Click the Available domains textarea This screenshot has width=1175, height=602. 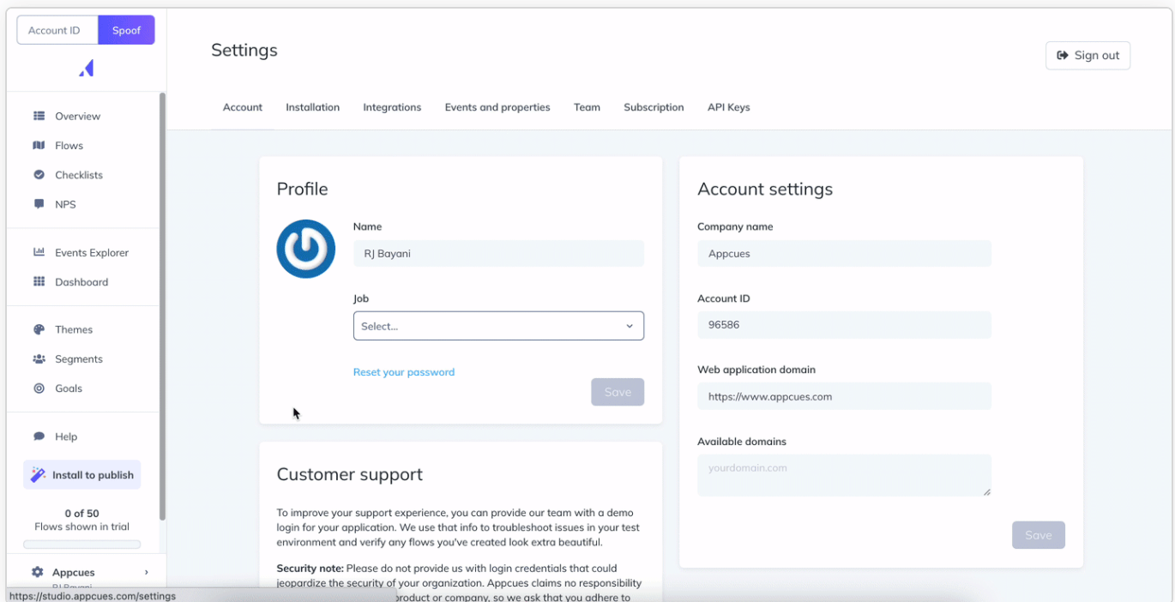(x=844, y=475)
